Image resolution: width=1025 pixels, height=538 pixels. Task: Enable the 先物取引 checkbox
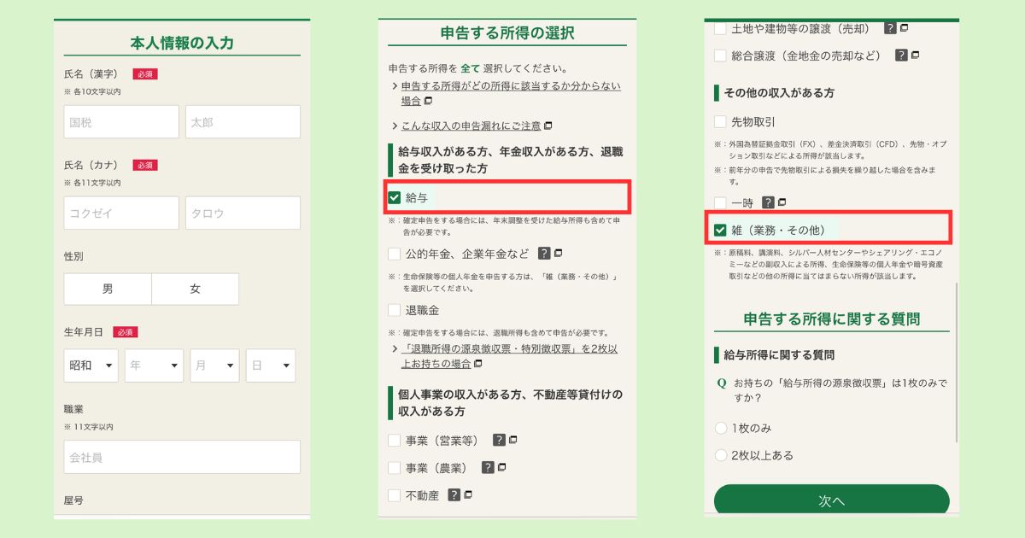[720, 122]
